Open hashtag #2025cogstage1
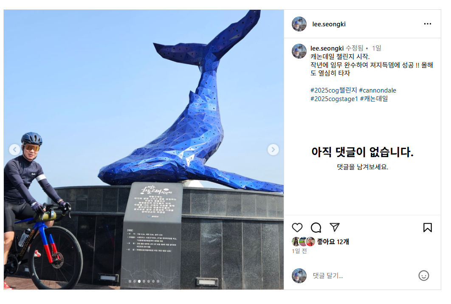 (334, 99)
